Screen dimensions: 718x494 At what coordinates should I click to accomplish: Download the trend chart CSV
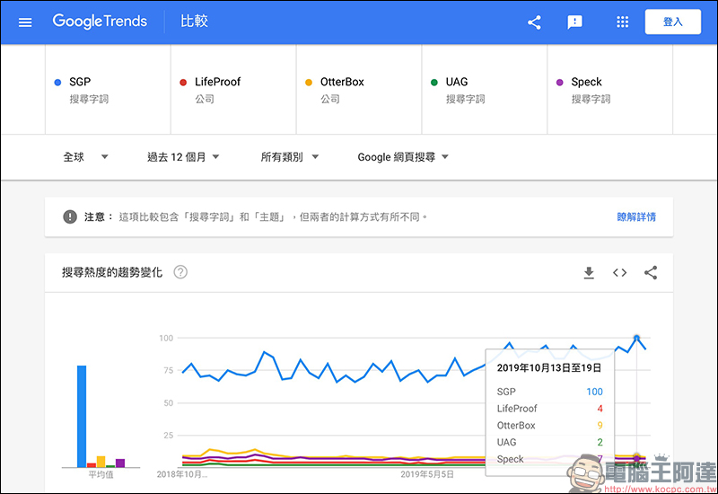click(x=589, y=273)
